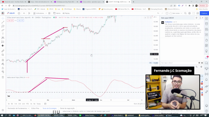Open ideas lightbulb panel in right sidebar
The image size is (209, 117).
(x=206, y=51)
